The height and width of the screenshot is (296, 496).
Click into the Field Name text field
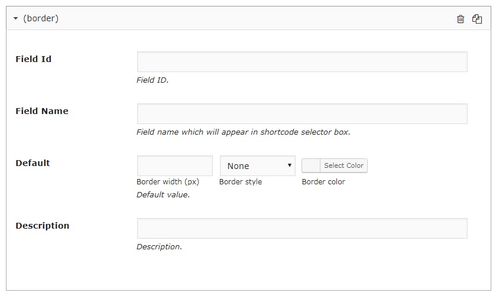point(302,114)
